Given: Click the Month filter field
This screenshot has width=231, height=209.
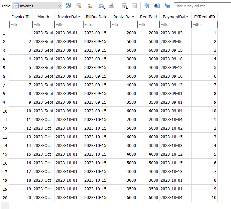Looking at the screenshot, I should point(43,24).
